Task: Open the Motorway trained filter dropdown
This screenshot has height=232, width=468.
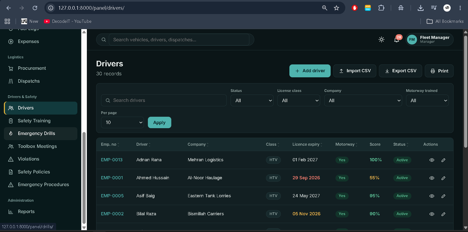Action: [427, 100]
